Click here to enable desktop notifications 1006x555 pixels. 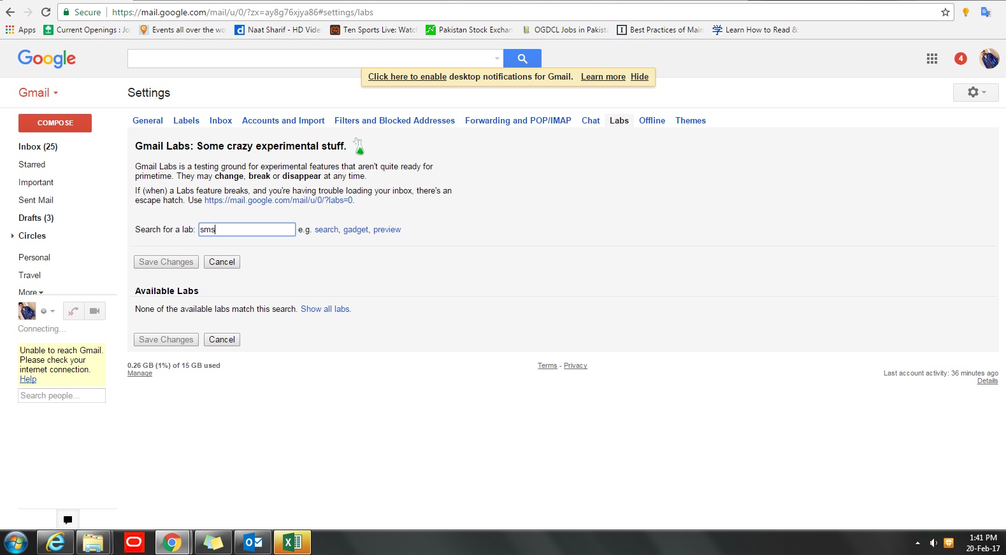point(407,77)
